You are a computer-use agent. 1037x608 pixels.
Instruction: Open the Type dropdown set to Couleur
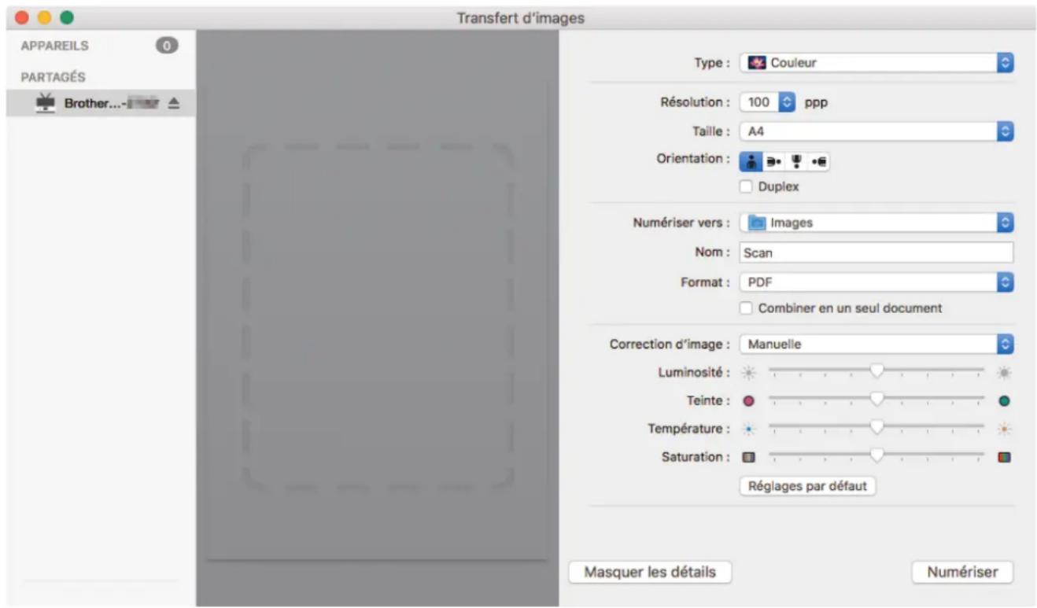pos(876,63)
